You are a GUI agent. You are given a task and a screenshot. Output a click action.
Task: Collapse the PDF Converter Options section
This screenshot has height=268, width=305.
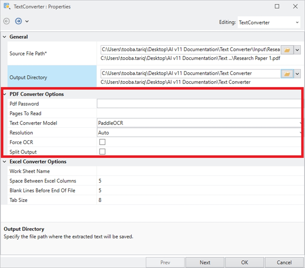4,94
